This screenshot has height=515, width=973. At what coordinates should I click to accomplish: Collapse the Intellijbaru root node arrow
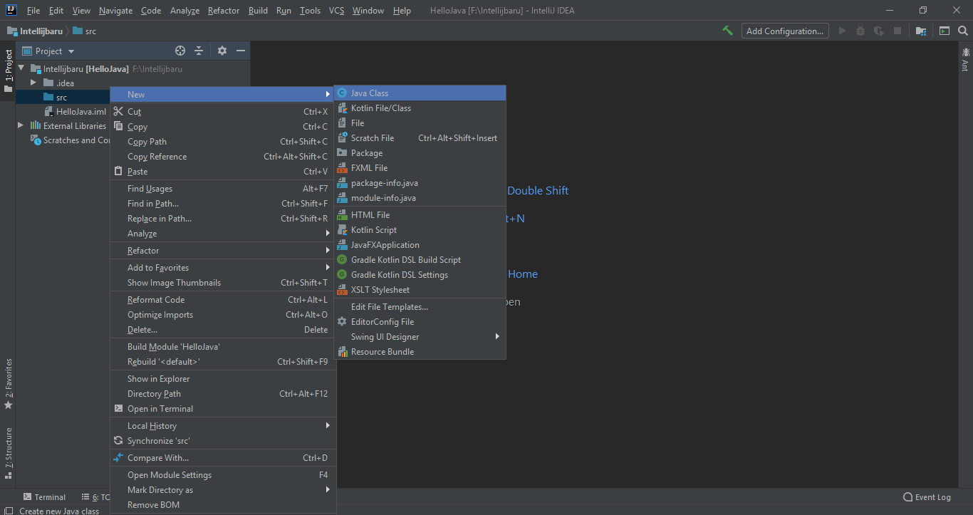click(x=21, y=68)
